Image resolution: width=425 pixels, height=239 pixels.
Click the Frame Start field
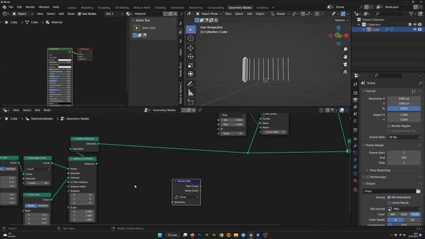pyautogui.click(x=404, y=153)
